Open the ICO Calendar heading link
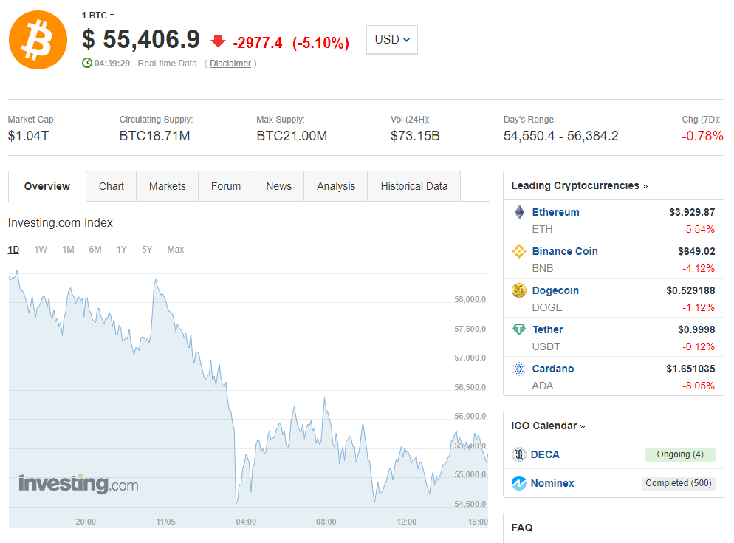This screenshot has height=543, width=734. tap(548, 426)
